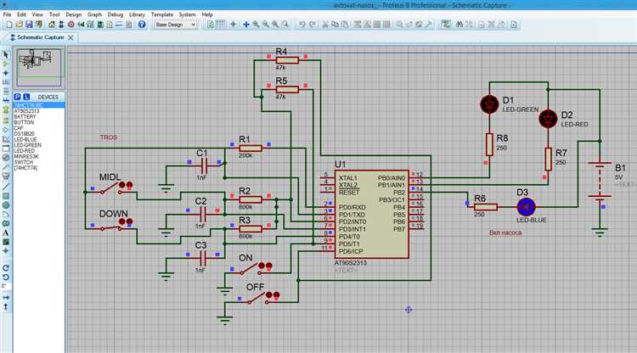Toggle the grid display icon
637x353 pixels.
click(x=220, y=25)
